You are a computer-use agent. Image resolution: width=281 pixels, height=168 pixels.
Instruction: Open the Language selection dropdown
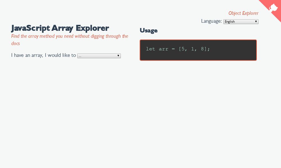(x=241, y=22)
